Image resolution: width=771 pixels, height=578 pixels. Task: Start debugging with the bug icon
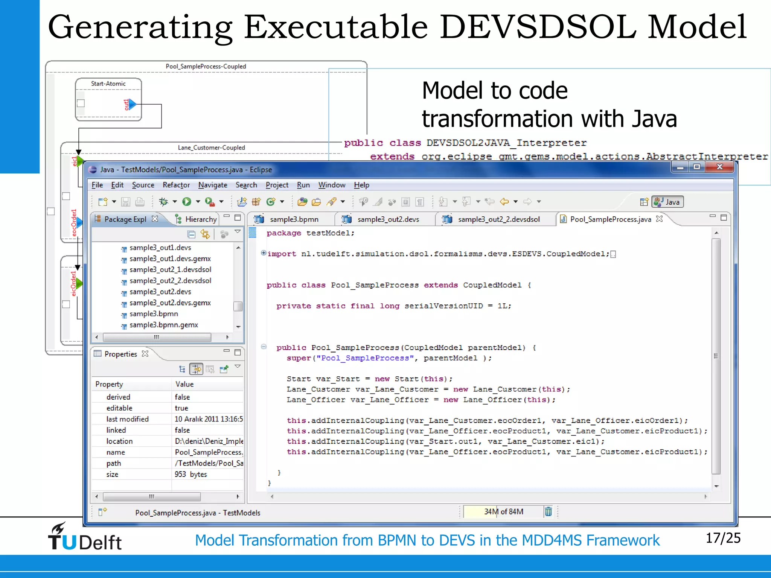click(163, 202)
